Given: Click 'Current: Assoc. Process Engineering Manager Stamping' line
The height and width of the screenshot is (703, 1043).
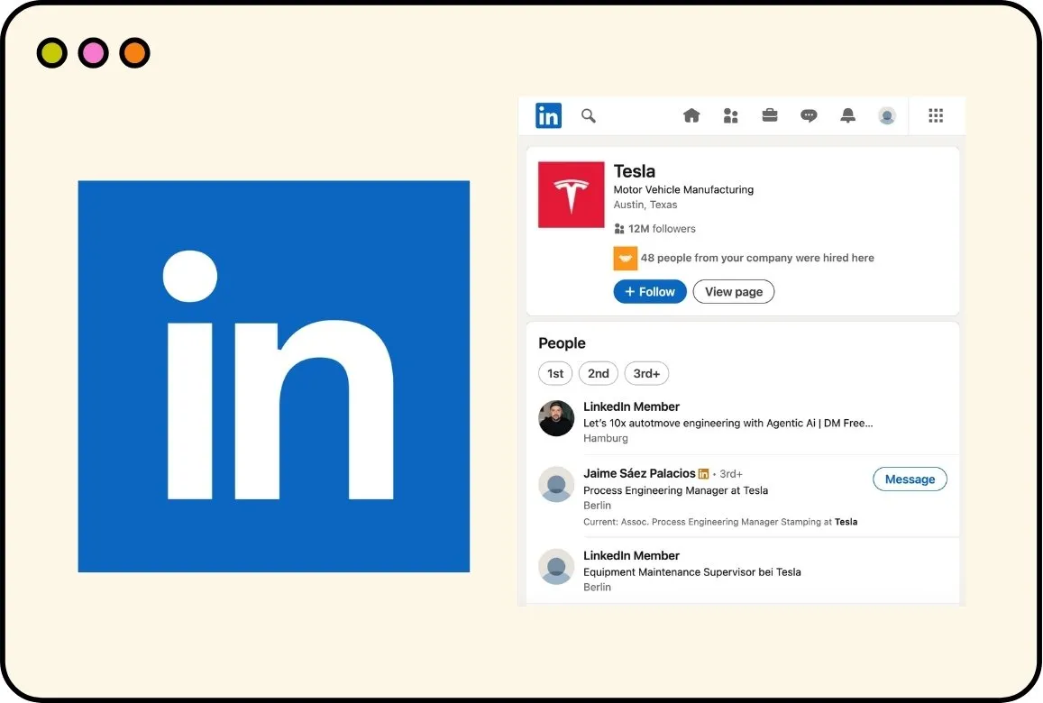Looking at the screenshot, I should pyautogui.click(x=720, y=522).
